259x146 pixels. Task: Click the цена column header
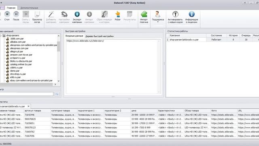point(144,111)
